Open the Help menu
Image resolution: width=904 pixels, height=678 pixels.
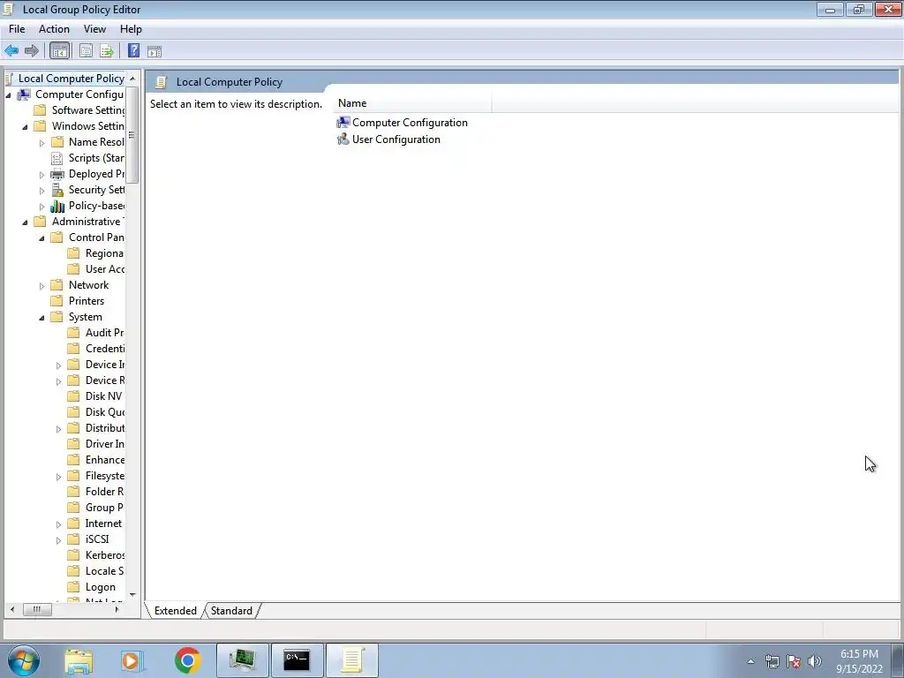(131, 29)
